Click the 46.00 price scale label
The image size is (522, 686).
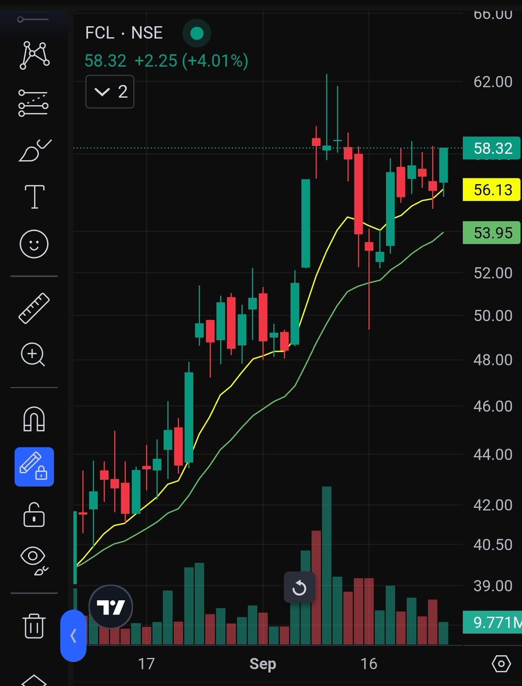point(493,406)
